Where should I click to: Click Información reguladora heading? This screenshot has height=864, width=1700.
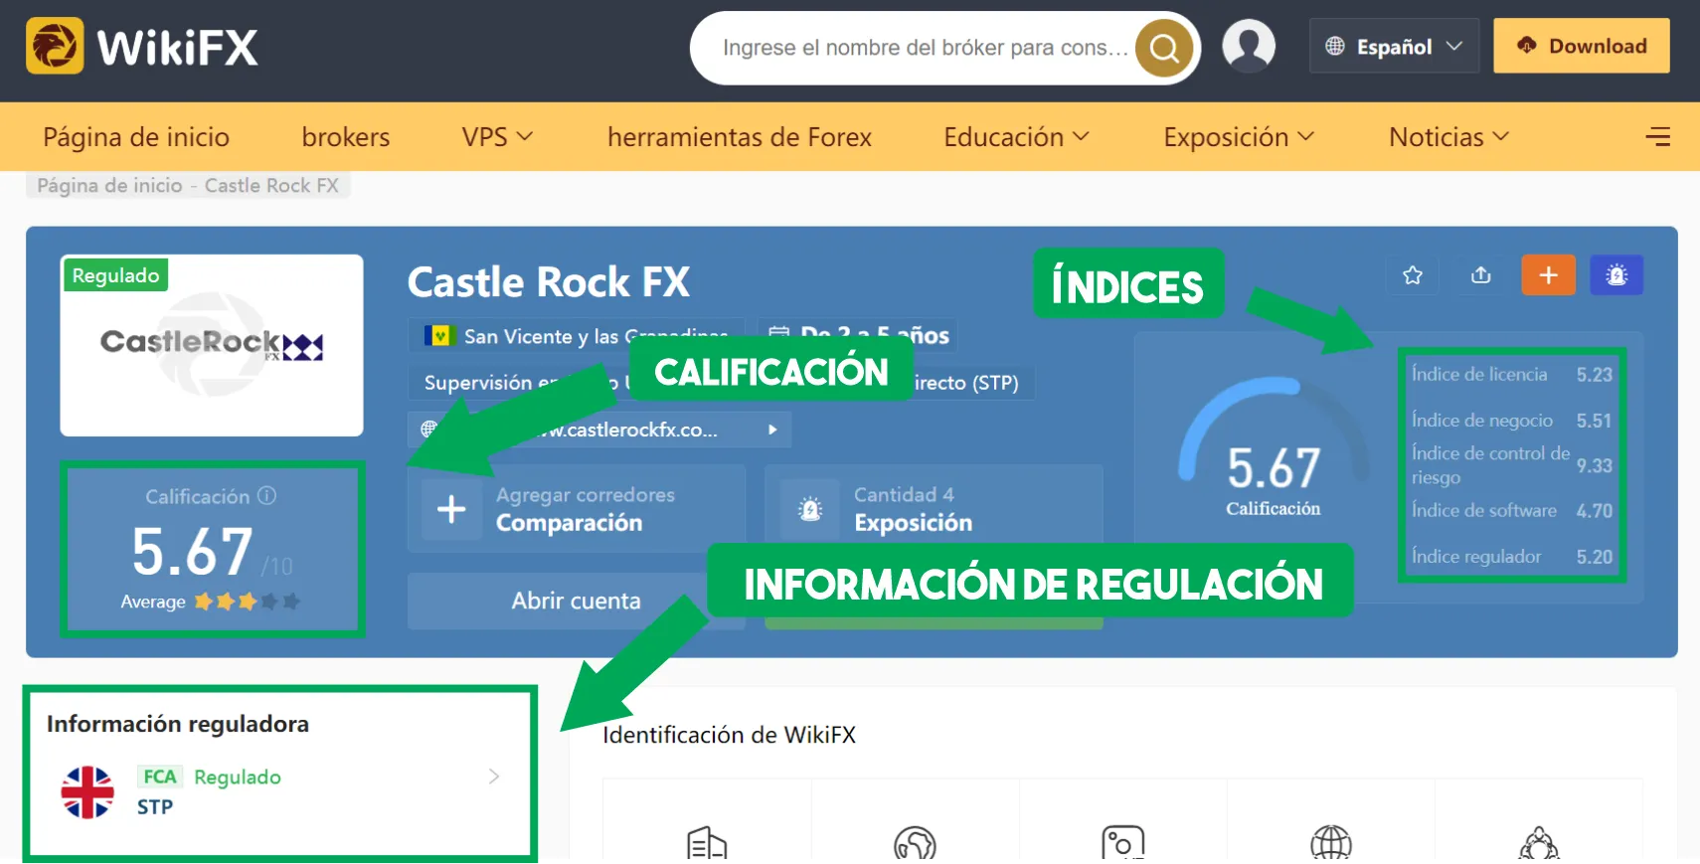(x=178, y=724)
